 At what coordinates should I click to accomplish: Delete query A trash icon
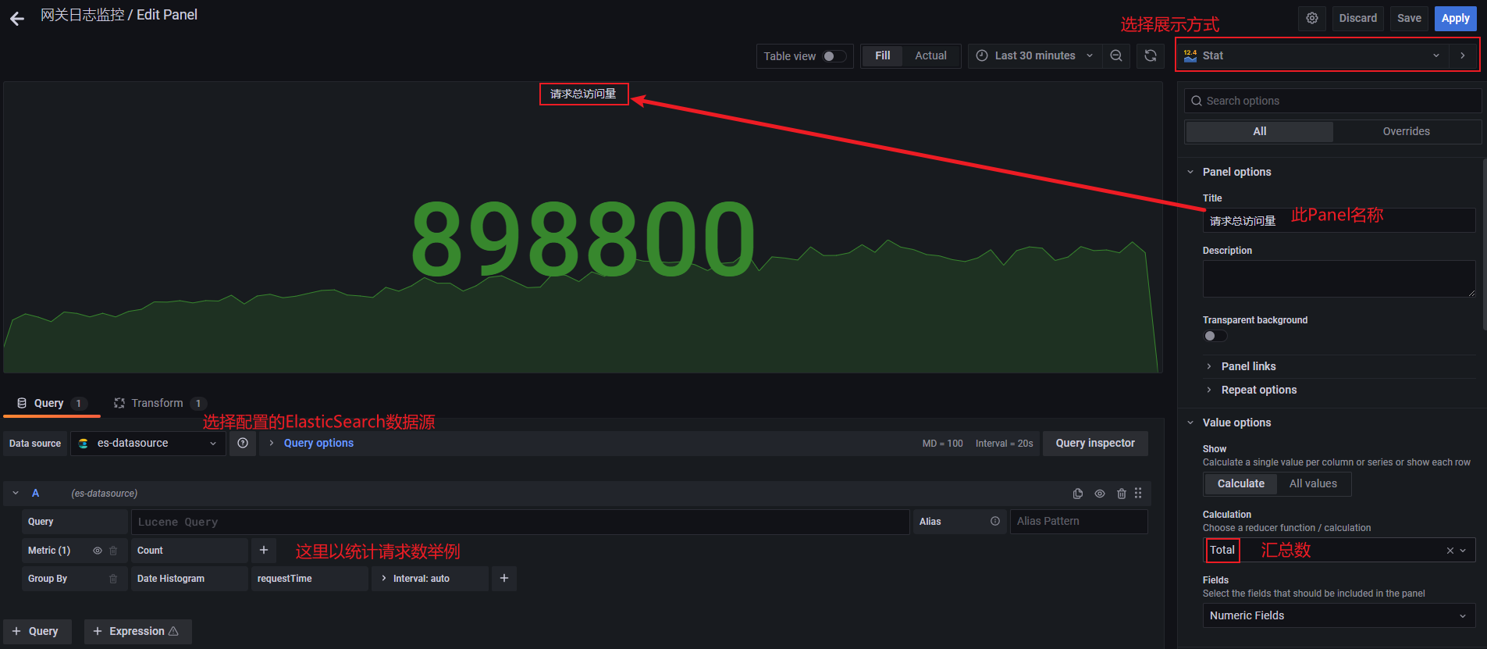pos(1122,494)
